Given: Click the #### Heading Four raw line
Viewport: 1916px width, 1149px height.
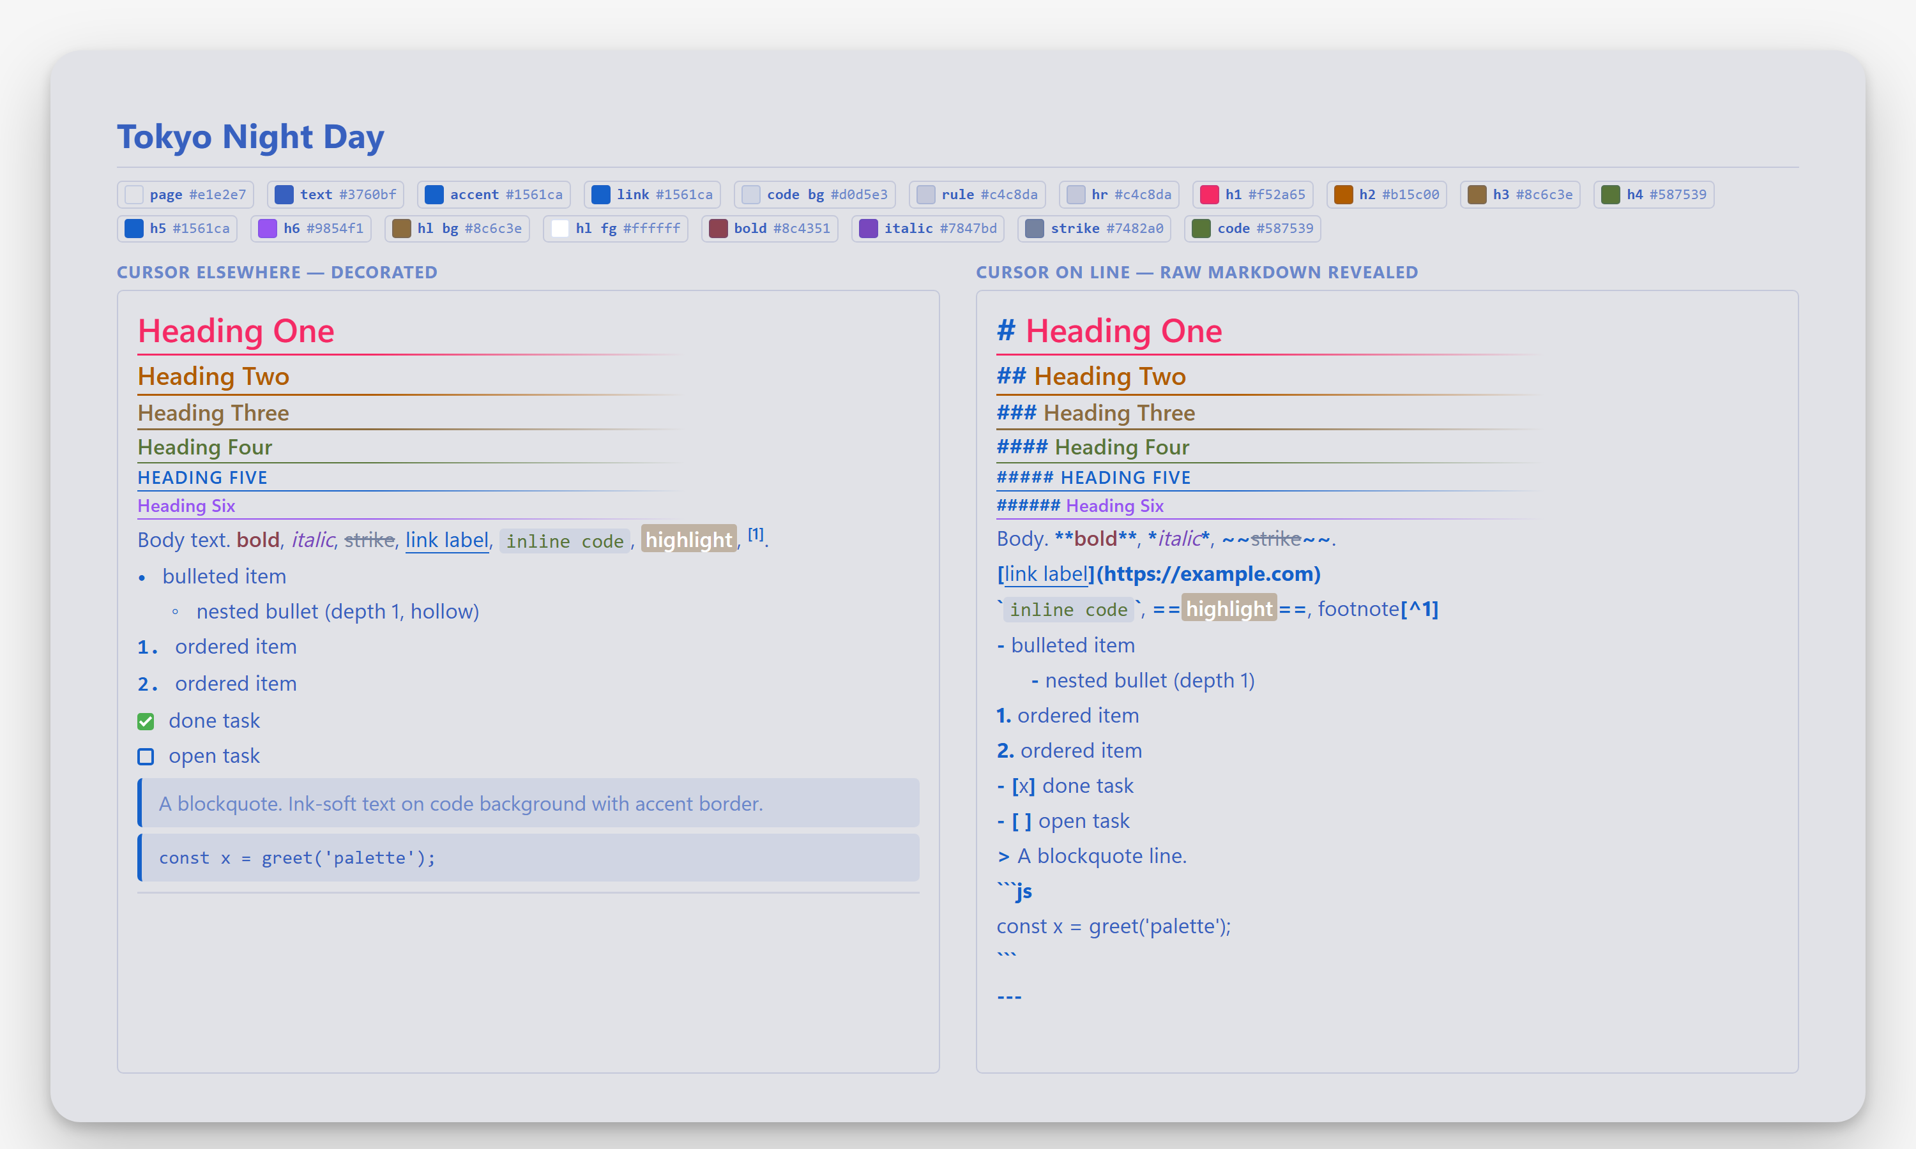Looking at the screenshot, I should pyautogui.click(x=1093, y=447).
